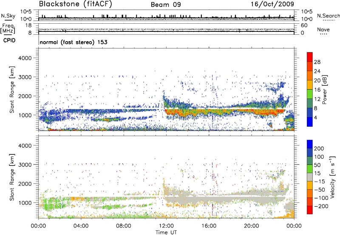Image resolution: width=340 pixels, height=235 pixels.
Task: Click the light green Power colorbar segment
Action: [x=310, y=94]
